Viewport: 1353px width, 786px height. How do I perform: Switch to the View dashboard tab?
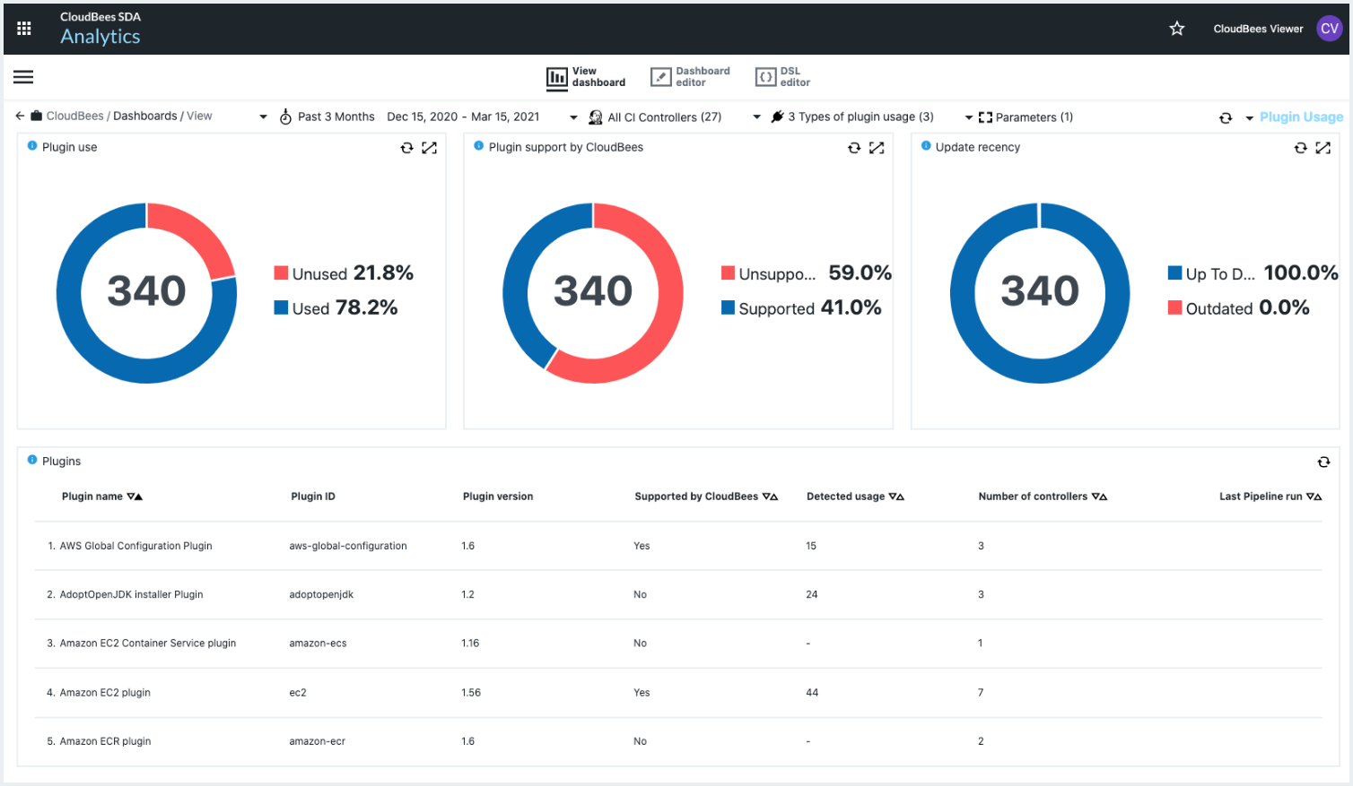coord(586,77)
